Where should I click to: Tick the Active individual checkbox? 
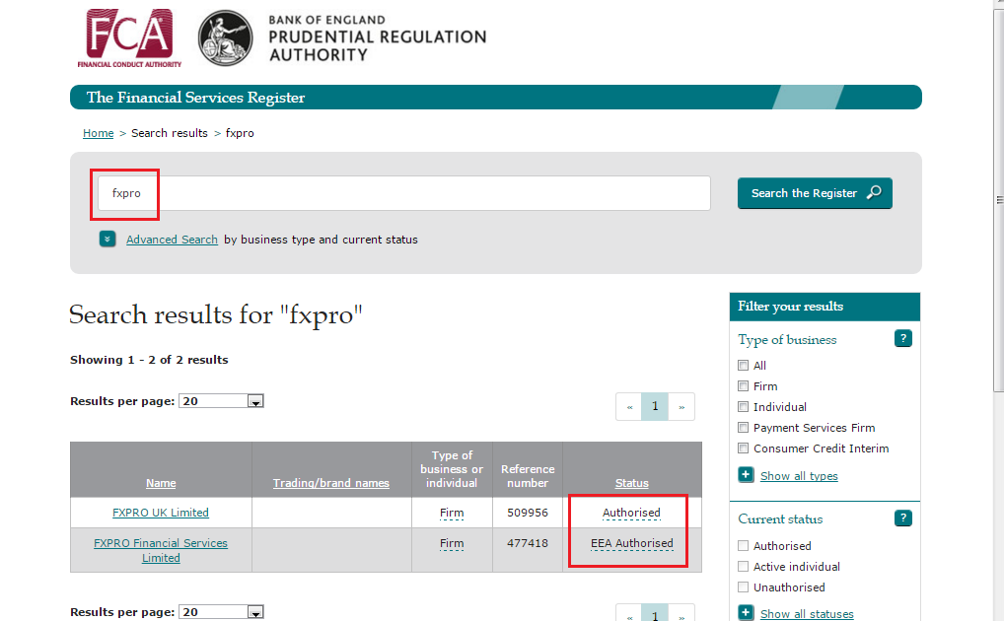coord(744,567)
